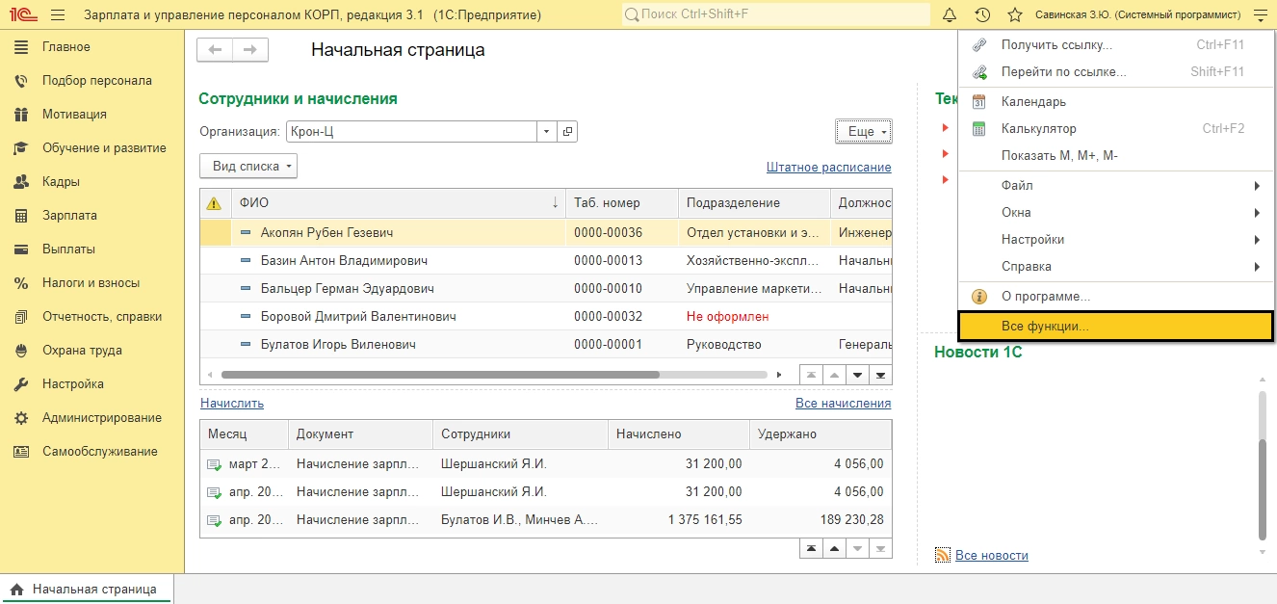Expand the Организация dropdown arrow
The width and height of the screenshot is (1277, 604).
(547, 132)
